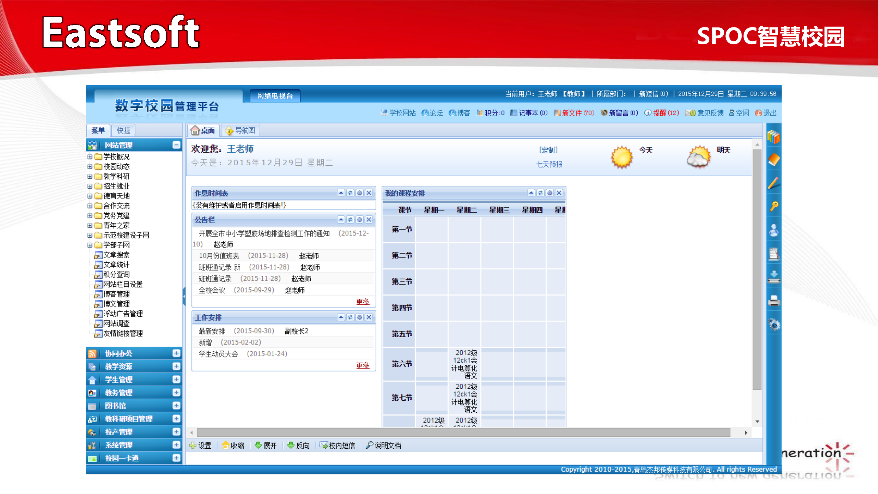Click the pencil icon in right sidebar
878x494 pixels.
click(774, 183)
